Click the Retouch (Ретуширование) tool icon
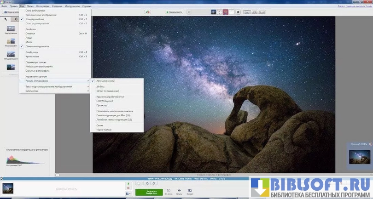The height and width of the screenshot is (199, 373). [10, 54]
